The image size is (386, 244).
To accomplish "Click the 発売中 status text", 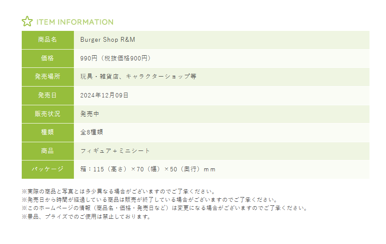I will click(x=90, y=114).
